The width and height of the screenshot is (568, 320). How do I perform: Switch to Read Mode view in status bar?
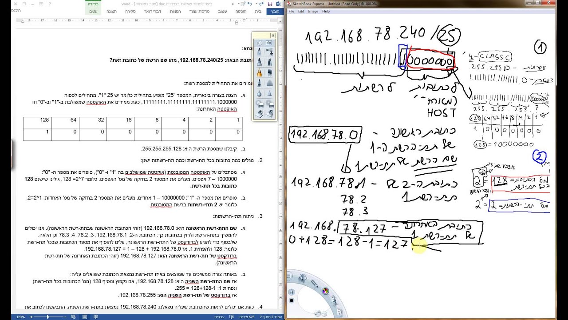click(x=96, y=317)
